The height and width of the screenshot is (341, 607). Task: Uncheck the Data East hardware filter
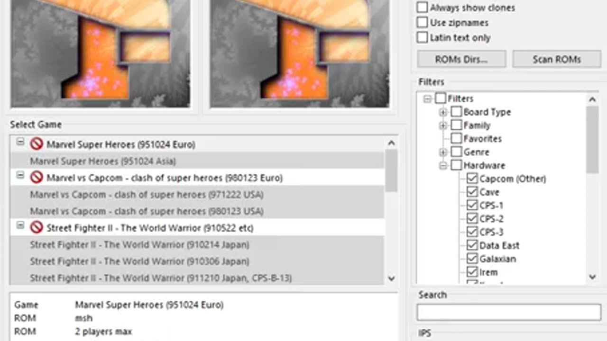click(472, 245)
